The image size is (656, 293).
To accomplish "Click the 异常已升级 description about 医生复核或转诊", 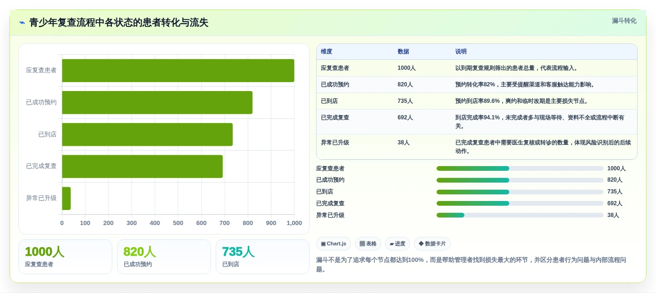I will [543, 147].
